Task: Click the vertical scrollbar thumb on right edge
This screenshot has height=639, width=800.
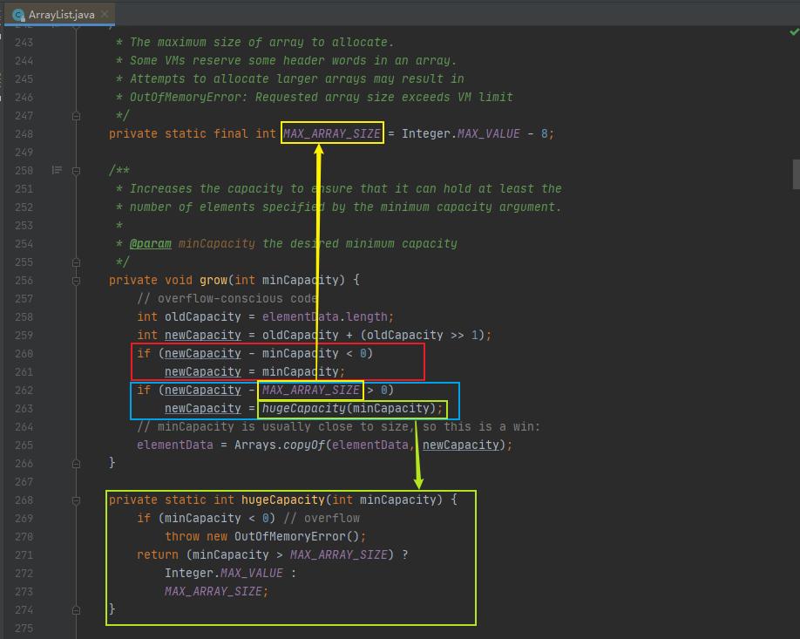Action: 795,173
